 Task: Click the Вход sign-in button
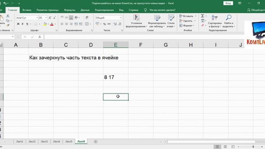point(228,3)
